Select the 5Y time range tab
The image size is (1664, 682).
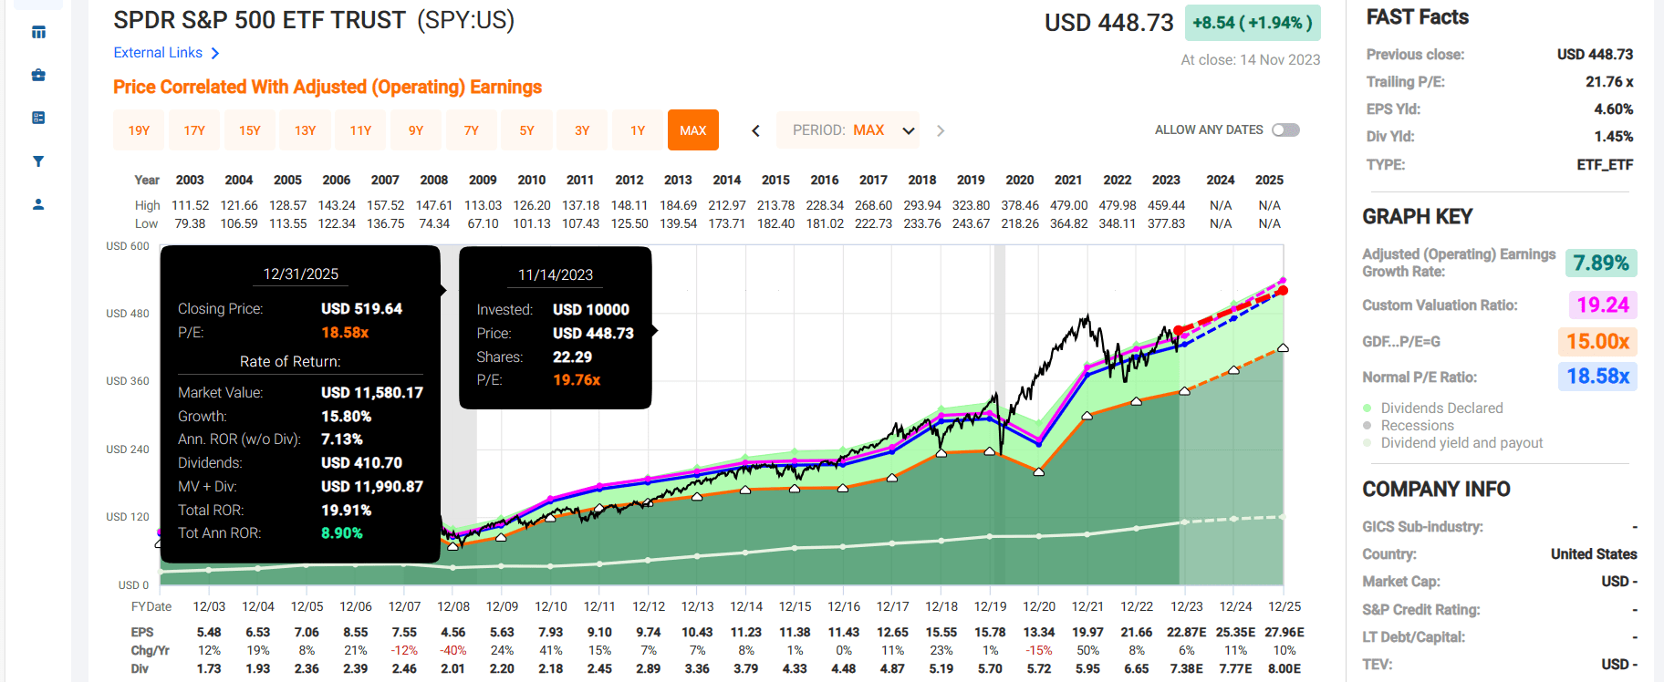click(526, 130)
